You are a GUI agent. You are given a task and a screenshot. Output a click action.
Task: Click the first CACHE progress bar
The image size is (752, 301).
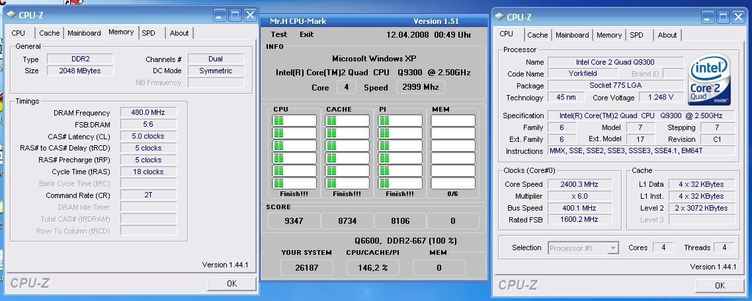pyautogui.click(x=347, y=121)
